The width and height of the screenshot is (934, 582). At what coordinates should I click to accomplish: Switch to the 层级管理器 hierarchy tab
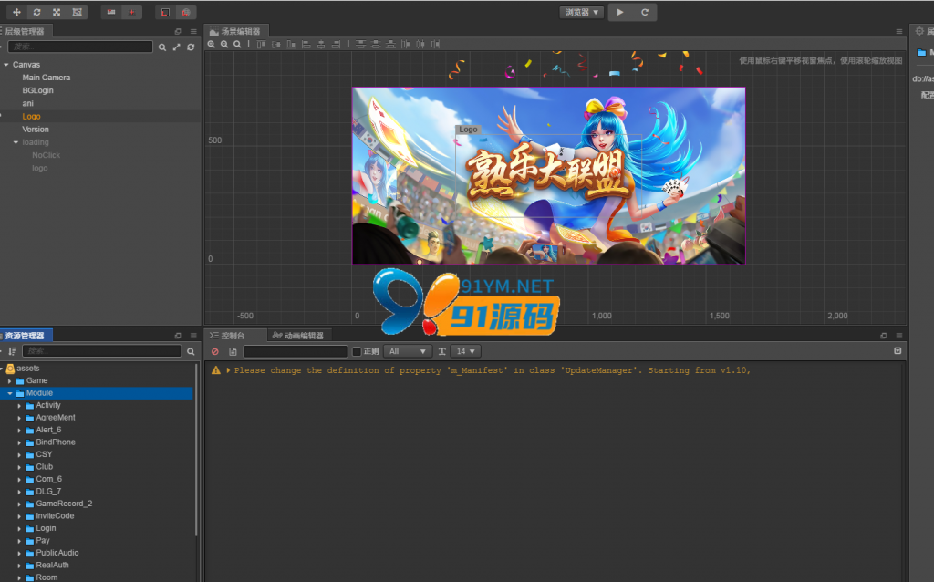tap(25, 31)
